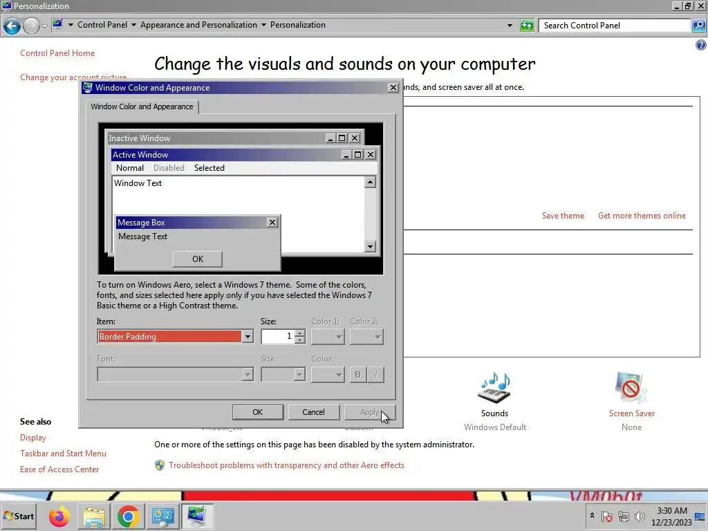Click the Start button
This screenshot has height=531, width=708.
tap(19, 516)
